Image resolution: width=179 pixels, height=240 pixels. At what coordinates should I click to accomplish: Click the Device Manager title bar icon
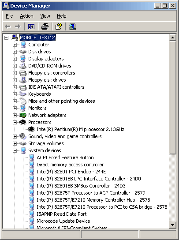(6, 6)
